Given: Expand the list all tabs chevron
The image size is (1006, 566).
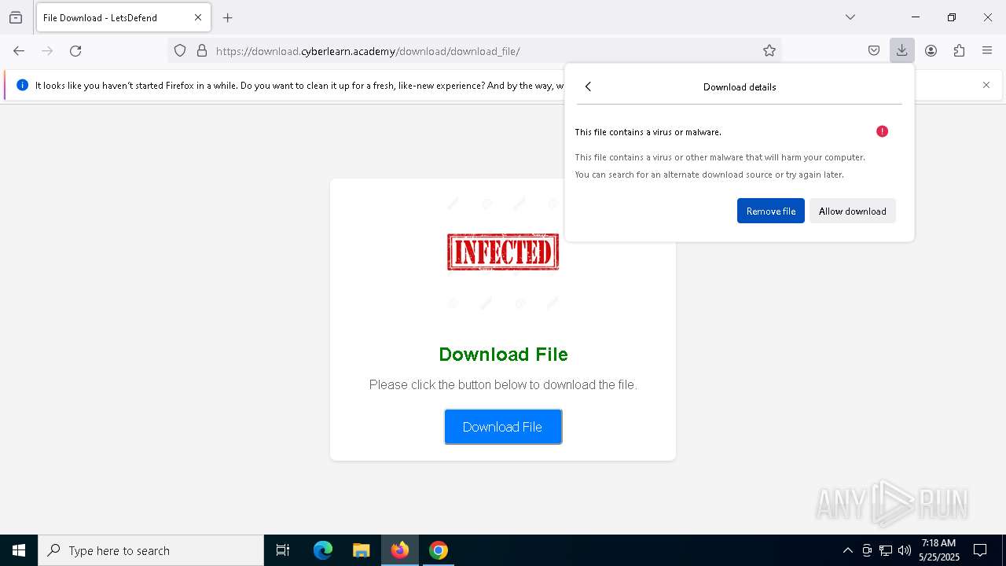Looking at the screenshot, I should pyautogui.click(x=850, y=17).
